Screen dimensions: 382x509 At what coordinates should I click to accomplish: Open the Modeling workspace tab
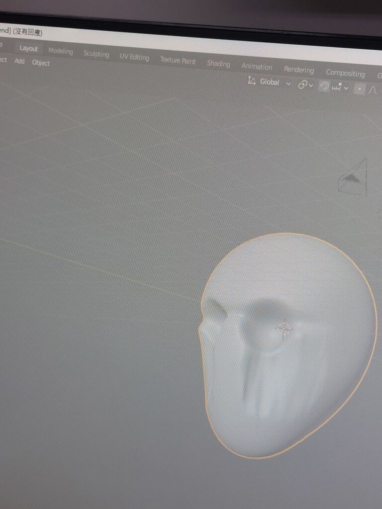(x=61, y=51)
